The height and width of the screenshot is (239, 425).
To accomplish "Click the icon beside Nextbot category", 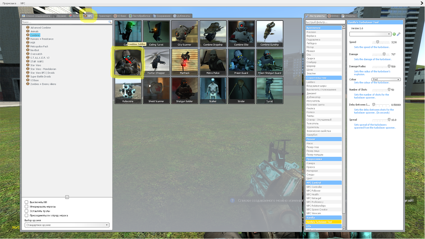I will [28, 50].
